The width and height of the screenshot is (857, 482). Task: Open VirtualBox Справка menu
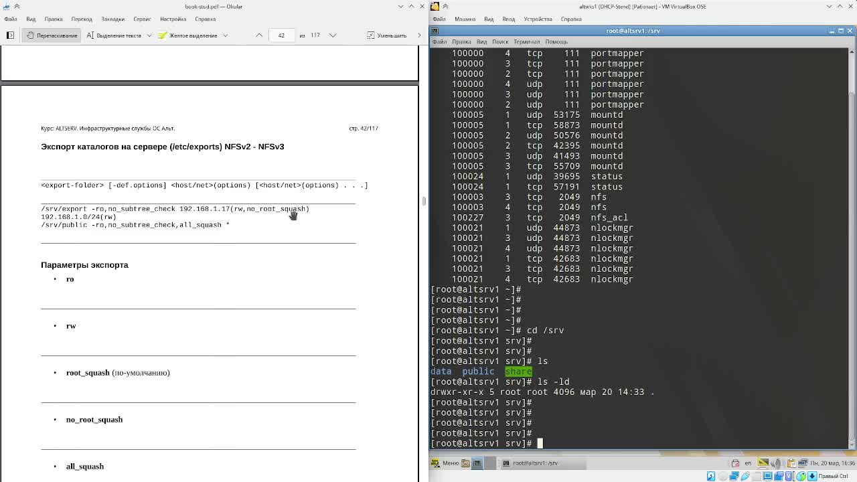(x=571, y=19)
